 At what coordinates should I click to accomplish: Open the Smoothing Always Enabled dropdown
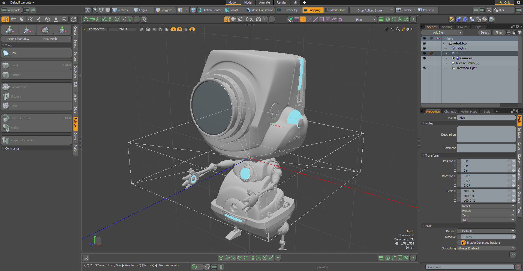coord(486,248)
